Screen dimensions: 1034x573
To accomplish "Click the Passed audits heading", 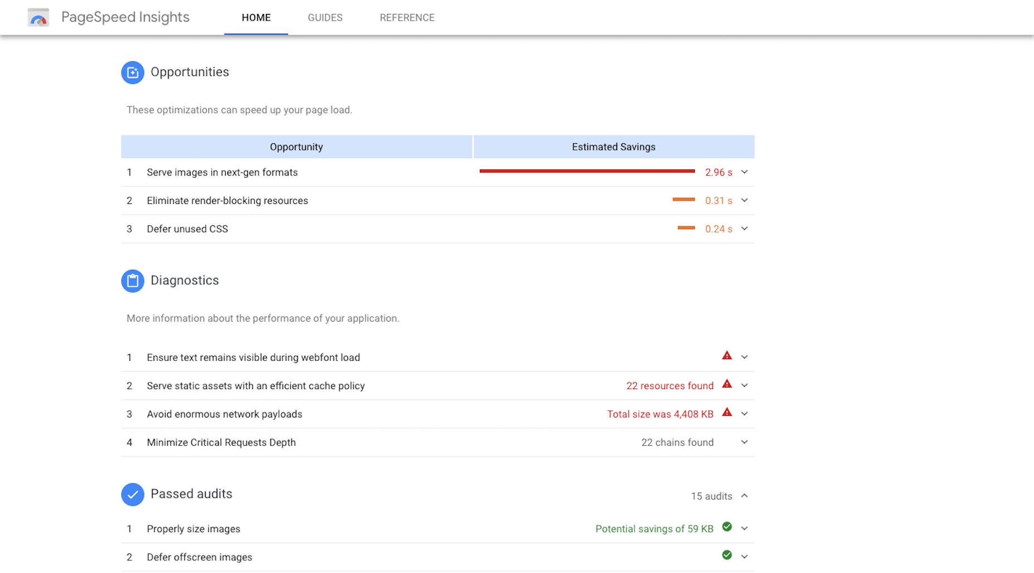I will click(192, 494).
